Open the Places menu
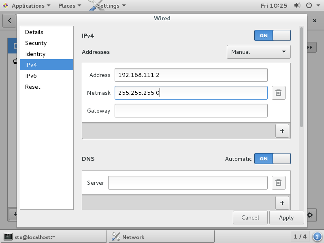The image size is (324, 243). coord(69,6)
